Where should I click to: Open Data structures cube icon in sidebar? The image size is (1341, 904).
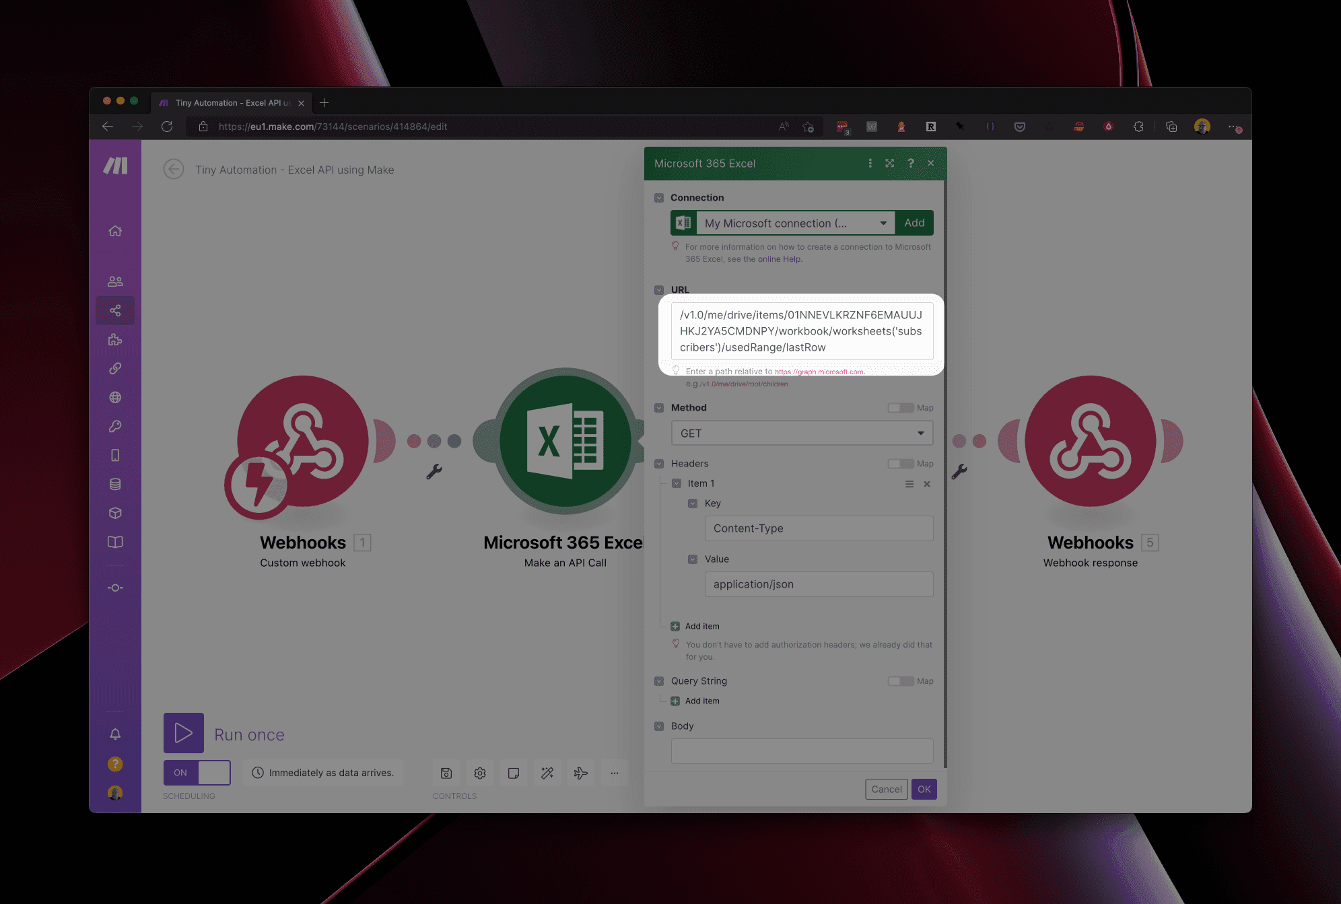tap(115, 513)
